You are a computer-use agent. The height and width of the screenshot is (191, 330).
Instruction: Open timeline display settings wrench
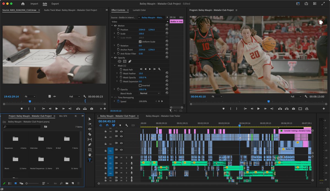pos(127,125)
